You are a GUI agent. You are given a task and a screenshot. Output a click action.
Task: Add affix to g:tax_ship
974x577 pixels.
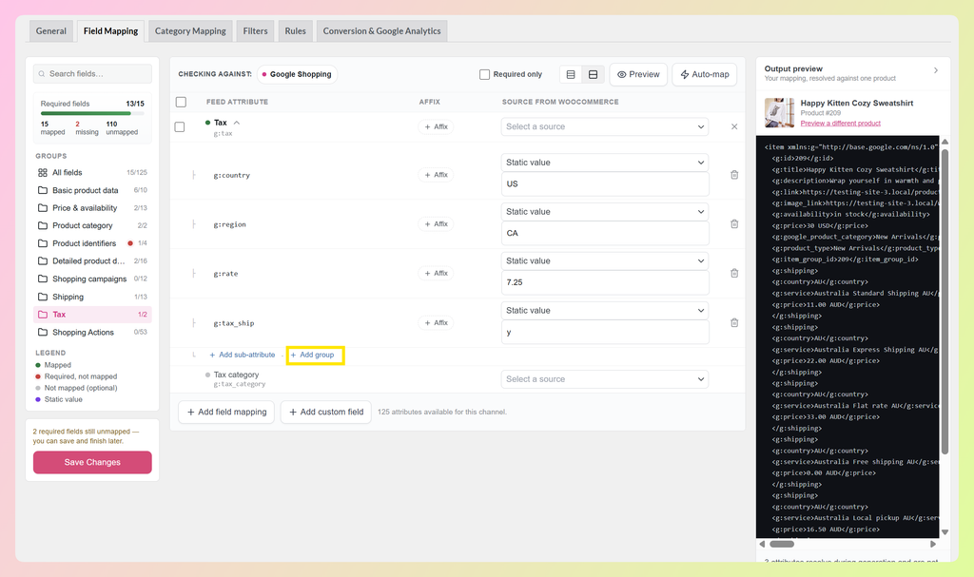click(436, 323)
